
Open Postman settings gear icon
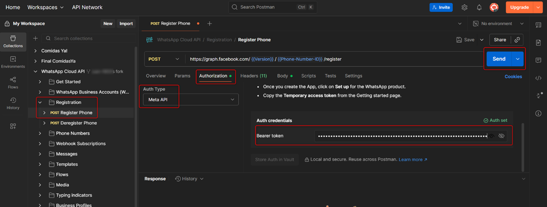pos(465,7)
